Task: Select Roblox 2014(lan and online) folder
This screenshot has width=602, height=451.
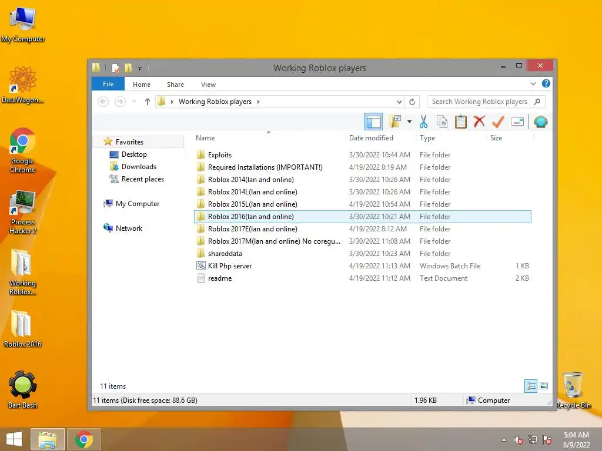Action: click(362, 180)
